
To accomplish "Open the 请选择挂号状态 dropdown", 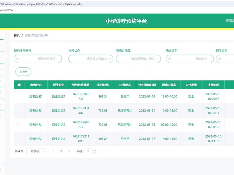I will (91, 59).
